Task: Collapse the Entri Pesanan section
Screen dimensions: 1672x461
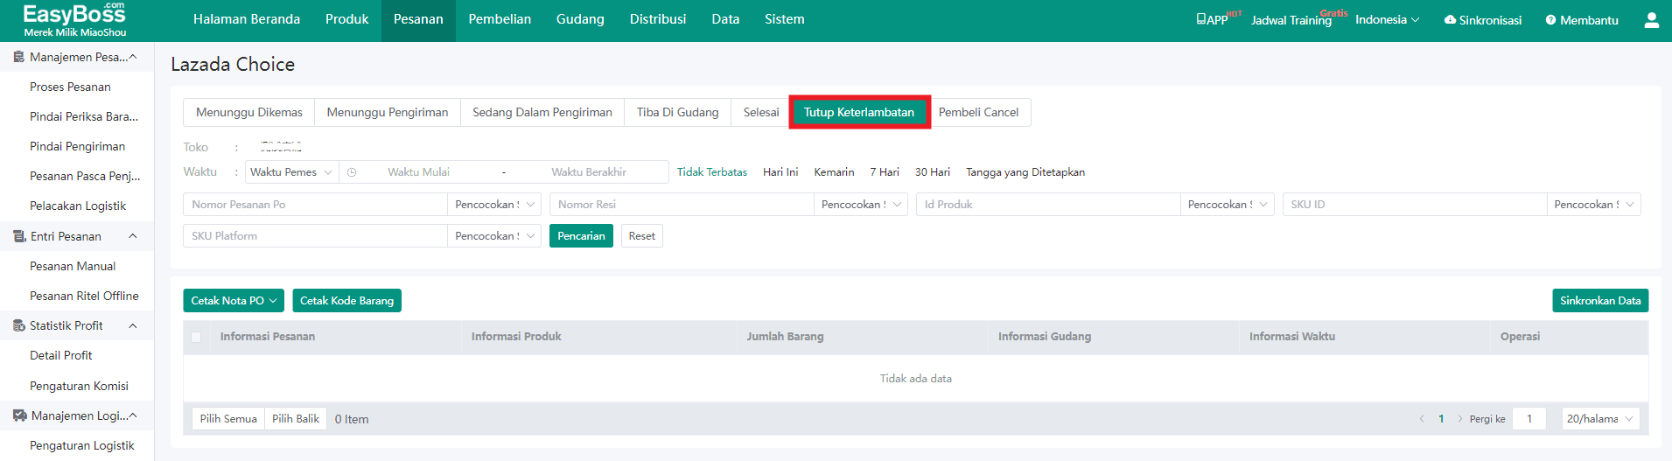Action: (133, 236)
